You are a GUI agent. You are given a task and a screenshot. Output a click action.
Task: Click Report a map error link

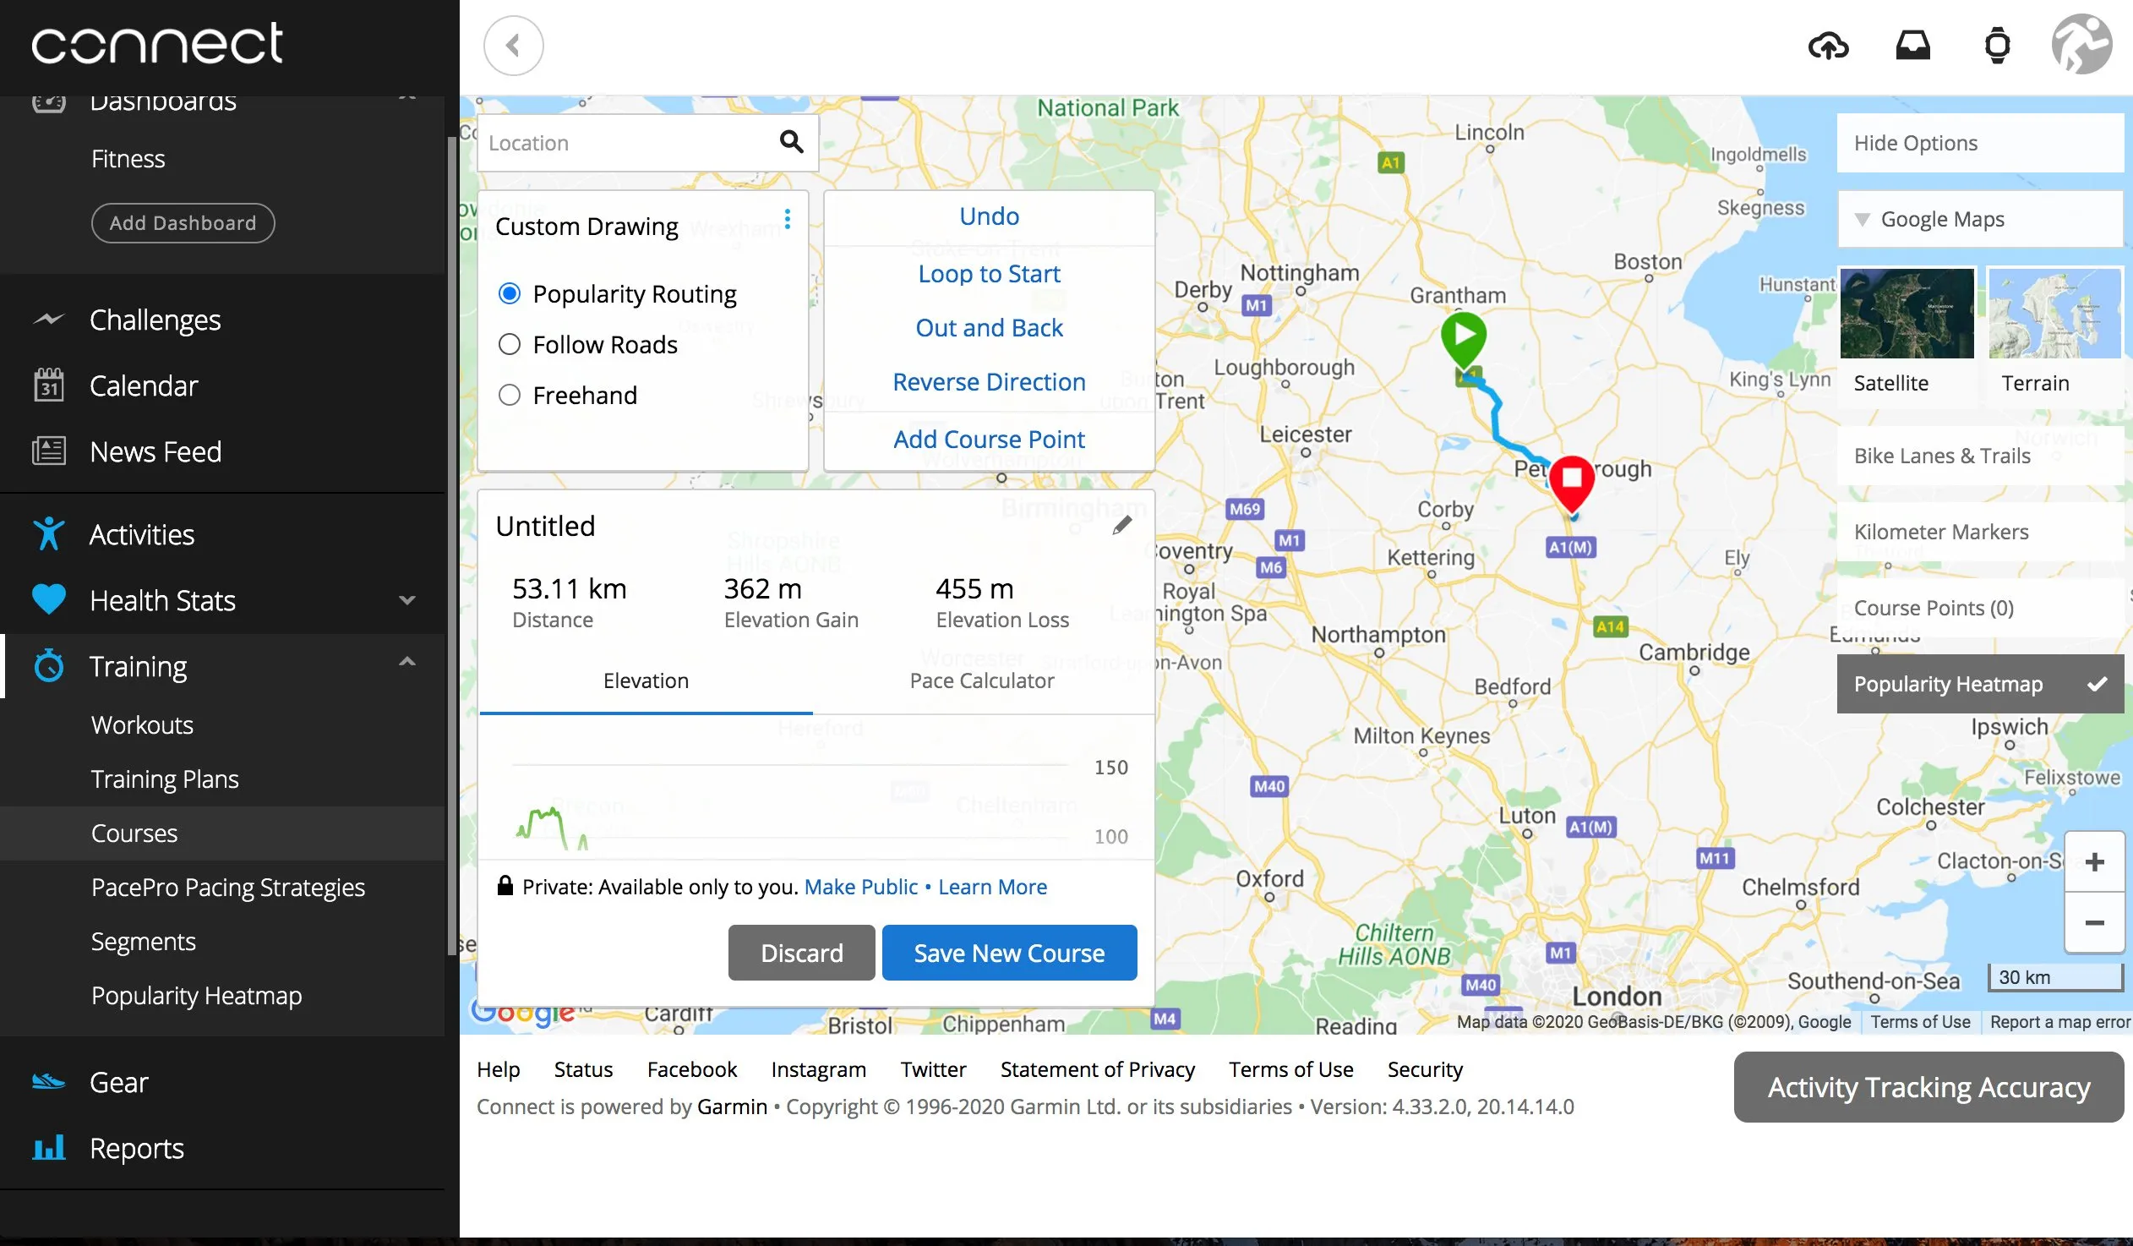[x=2059, y=1023]
